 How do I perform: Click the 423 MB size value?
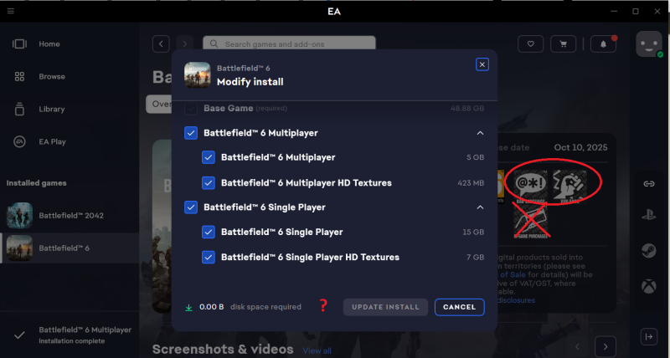click(471, 183)
